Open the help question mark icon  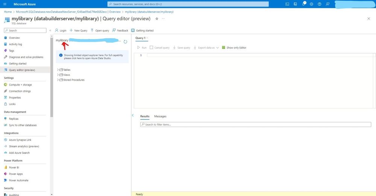point(320,4)
